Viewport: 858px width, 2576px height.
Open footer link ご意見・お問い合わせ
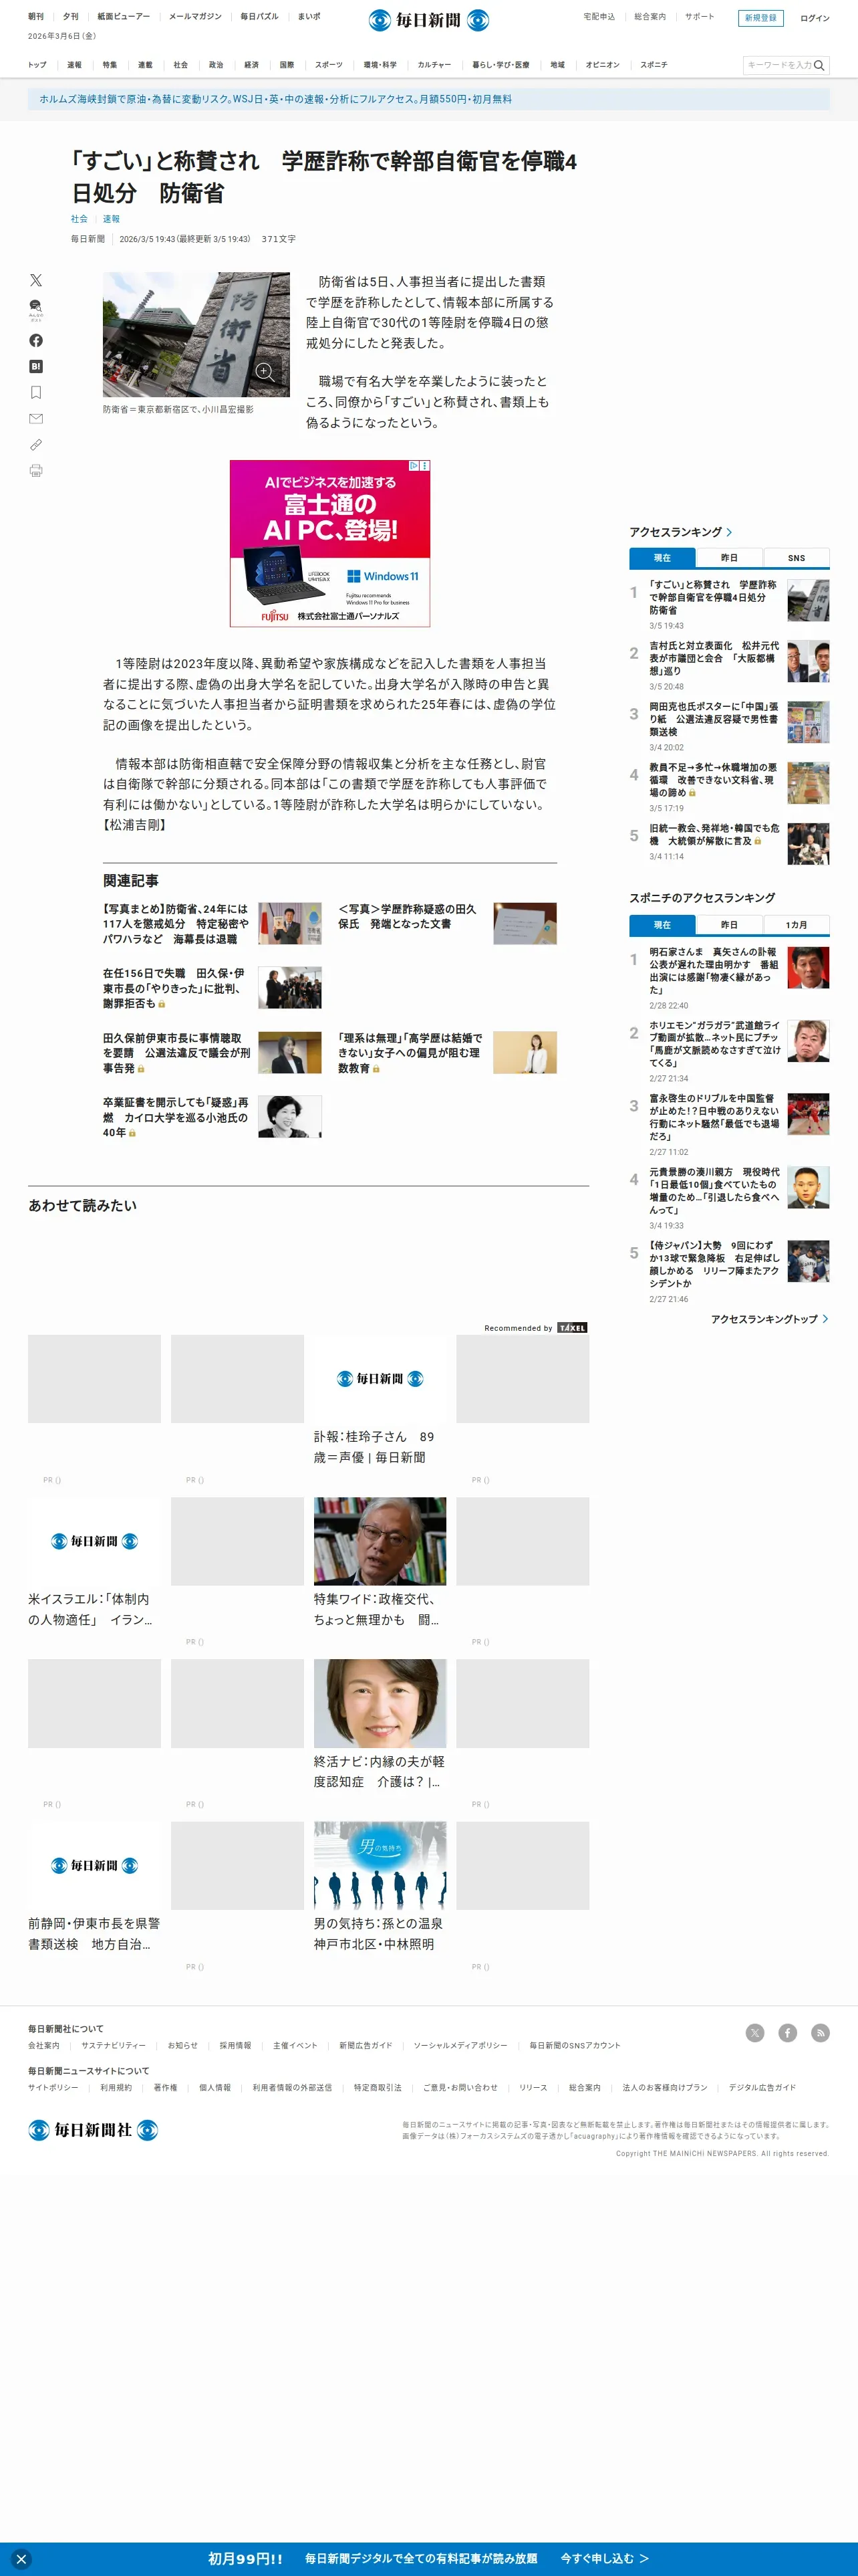460,2087
